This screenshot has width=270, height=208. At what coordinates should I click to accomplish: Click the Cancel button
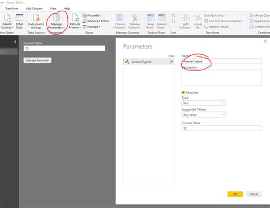(x=254, y=194)
